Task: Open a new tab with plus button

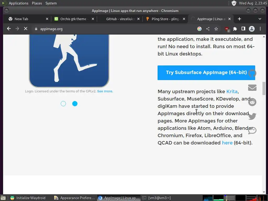Action: pos(239,19)
